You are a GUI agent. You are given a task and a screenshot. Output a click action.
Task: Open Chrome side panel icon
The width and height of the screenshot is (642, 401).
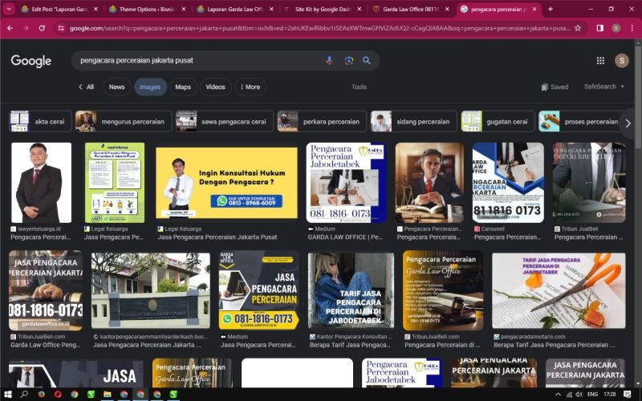599,28
